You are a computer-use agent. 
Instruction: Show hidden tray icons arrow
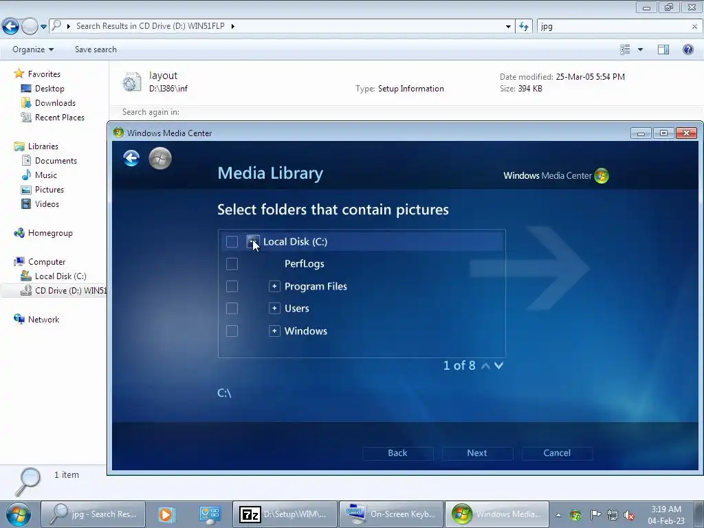[x=558, y=515]
